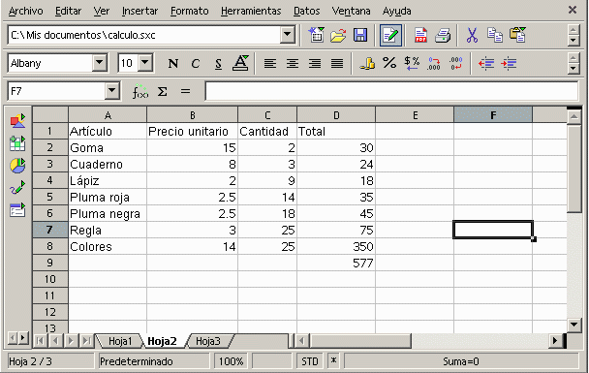Select the 'Pluma negra' cell
The width and height of the screenshot is (589, 373).
pos(108,213)
